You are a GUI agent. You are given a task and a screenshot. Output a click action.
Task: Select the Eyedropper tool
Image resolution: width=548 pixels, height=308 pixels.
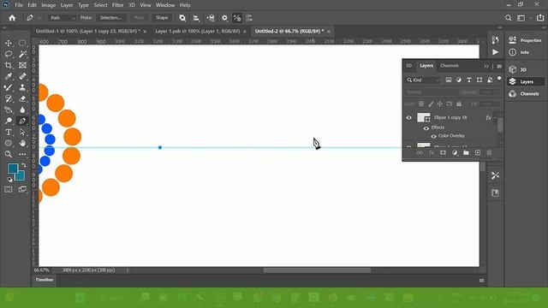(9, 76)
